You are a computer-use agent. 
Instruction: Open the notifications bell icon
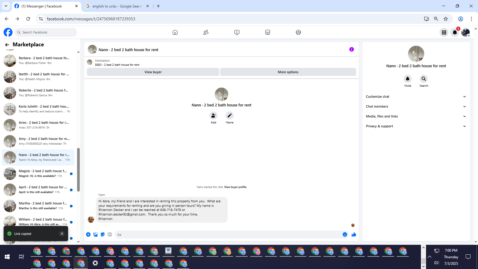coord(455,32)
